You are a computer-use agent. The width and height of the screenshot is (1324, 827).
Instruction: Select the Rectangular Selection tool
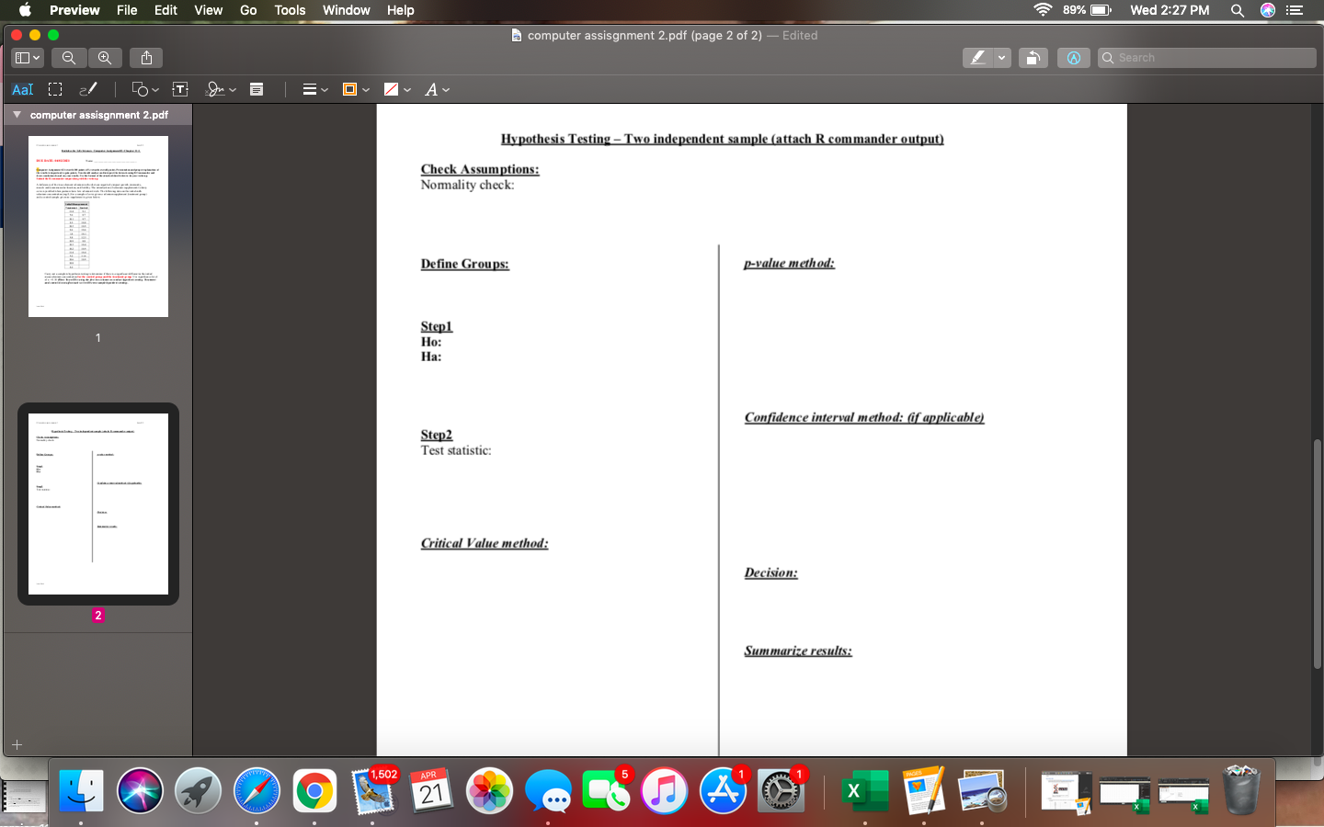55,89
